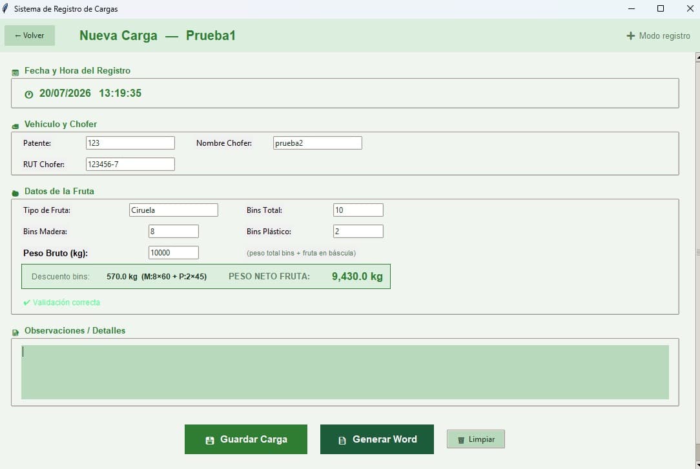Click the clock icon next to the date
The height and width of the screenshot is (469, 700).
point(29,94)
